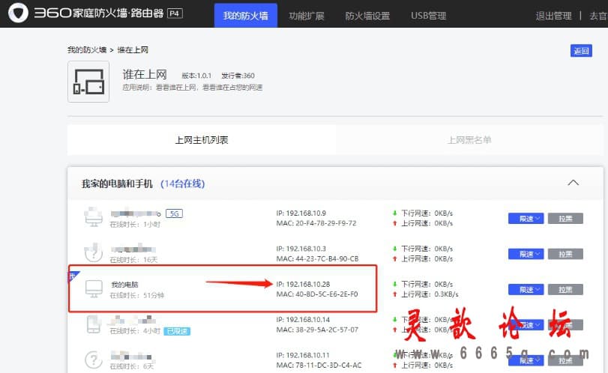This screenshot has width=608, height=373.
Task: Collapse the 我家的电脑和手机 section
Action: click(573, 183)
